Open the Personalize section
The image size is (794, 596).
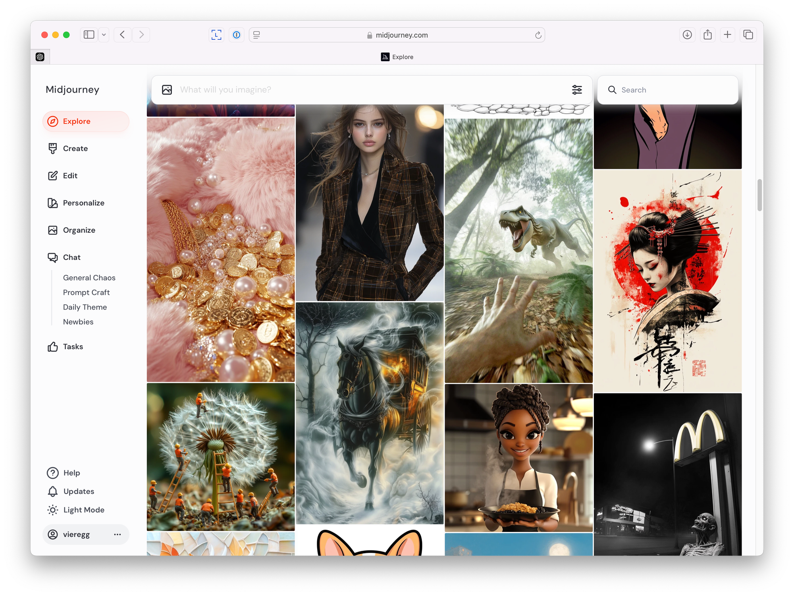(83, 203)
